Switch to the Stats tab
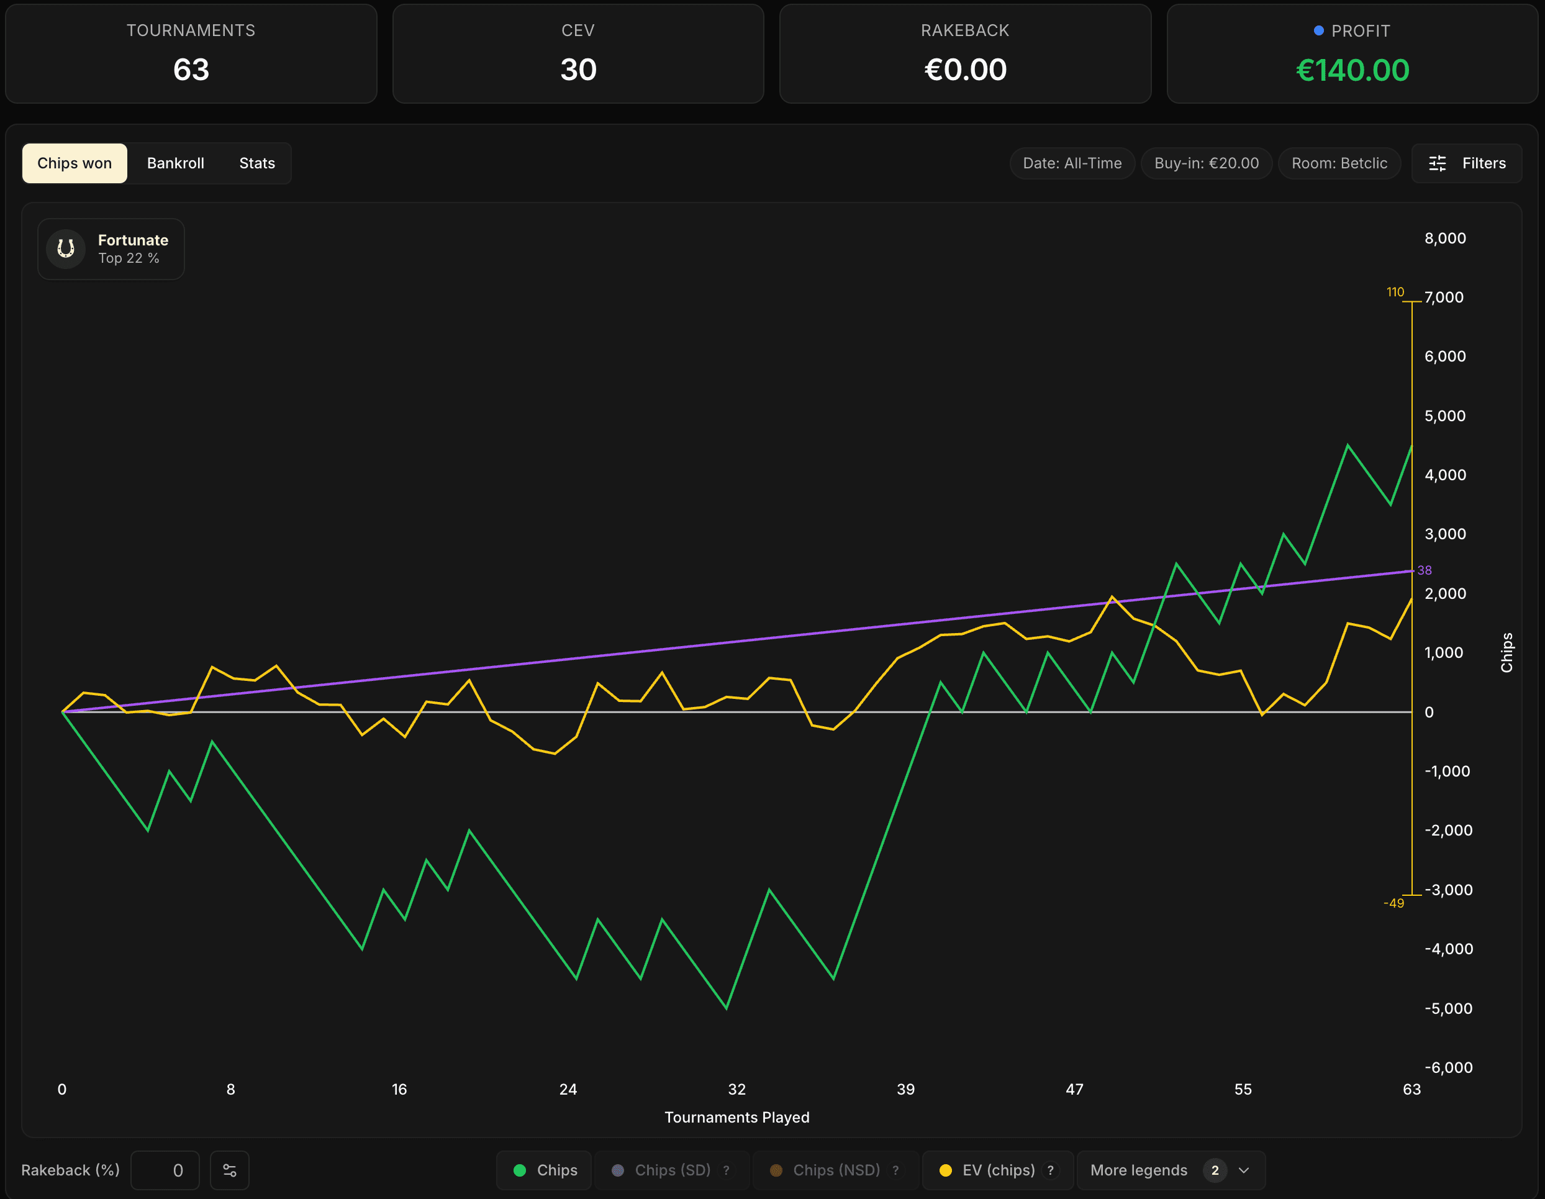The image size is (1545, 1199). coord(257,163)
